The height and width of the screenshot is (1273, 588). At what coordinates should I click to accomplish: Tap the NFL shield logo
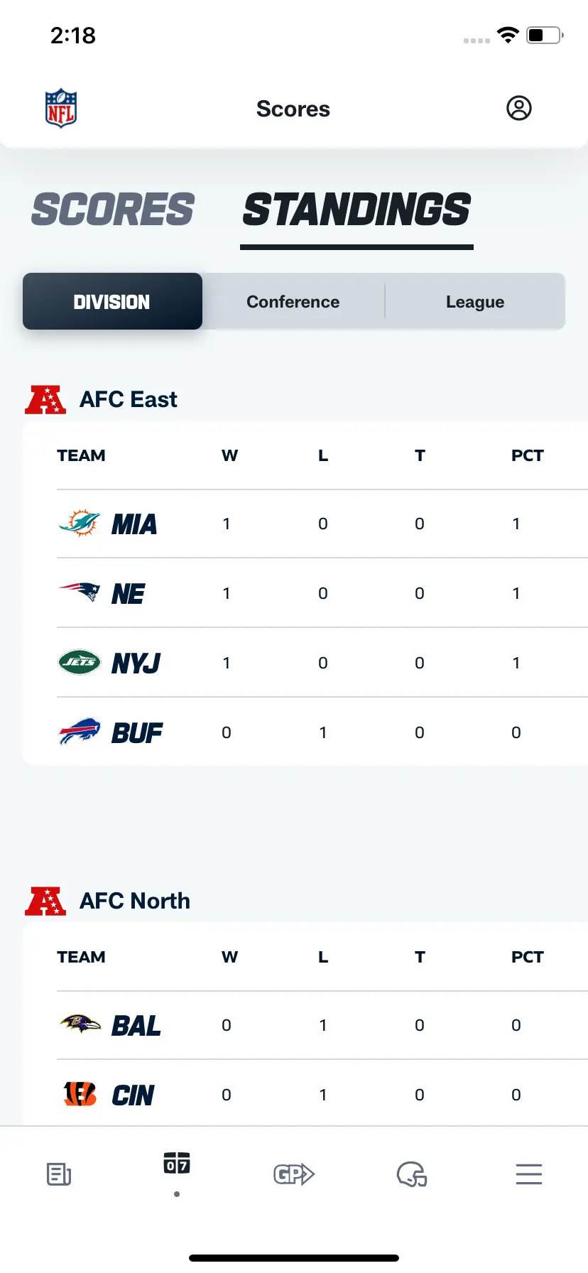[x=61, y=109]
